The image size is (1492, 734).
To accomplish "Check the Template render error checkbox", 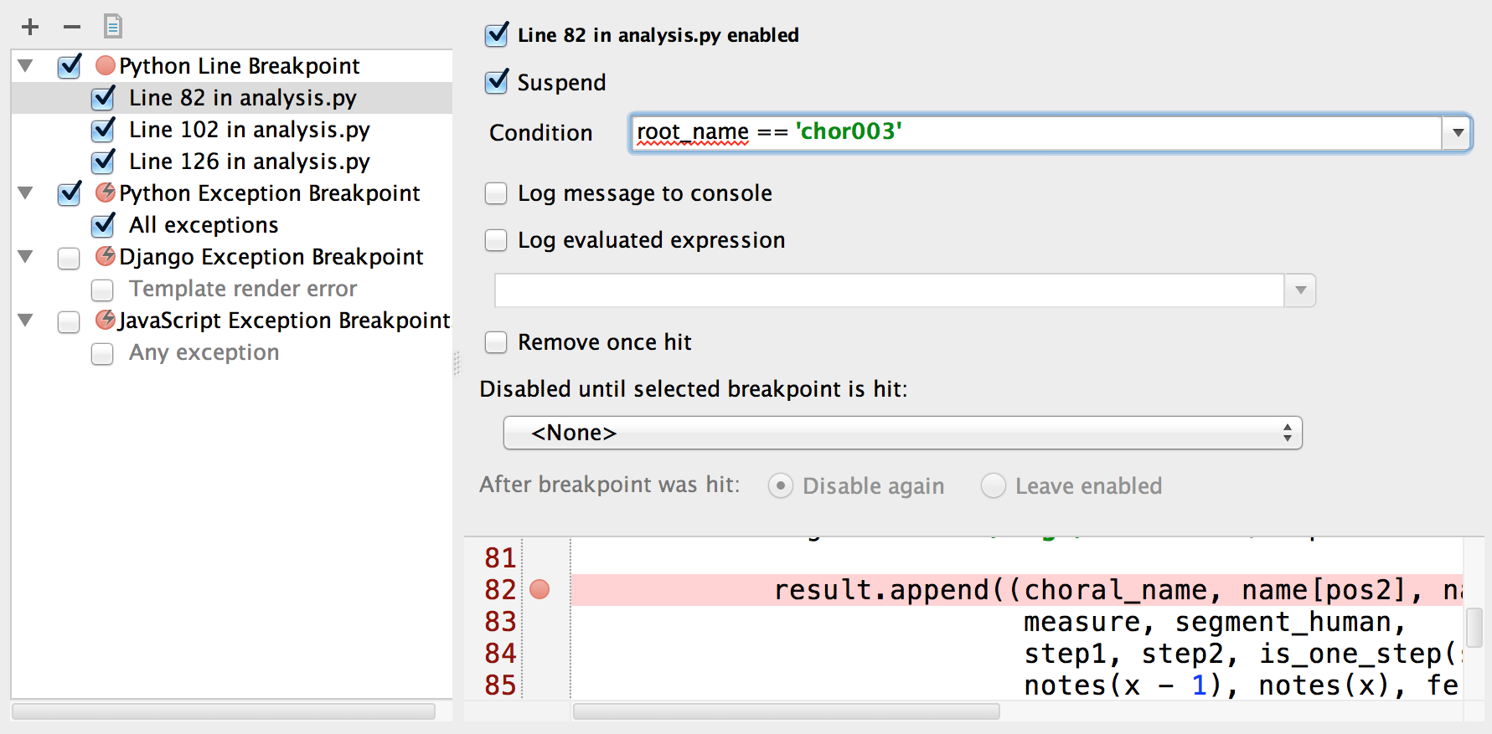I will click(x=102, y=290).
